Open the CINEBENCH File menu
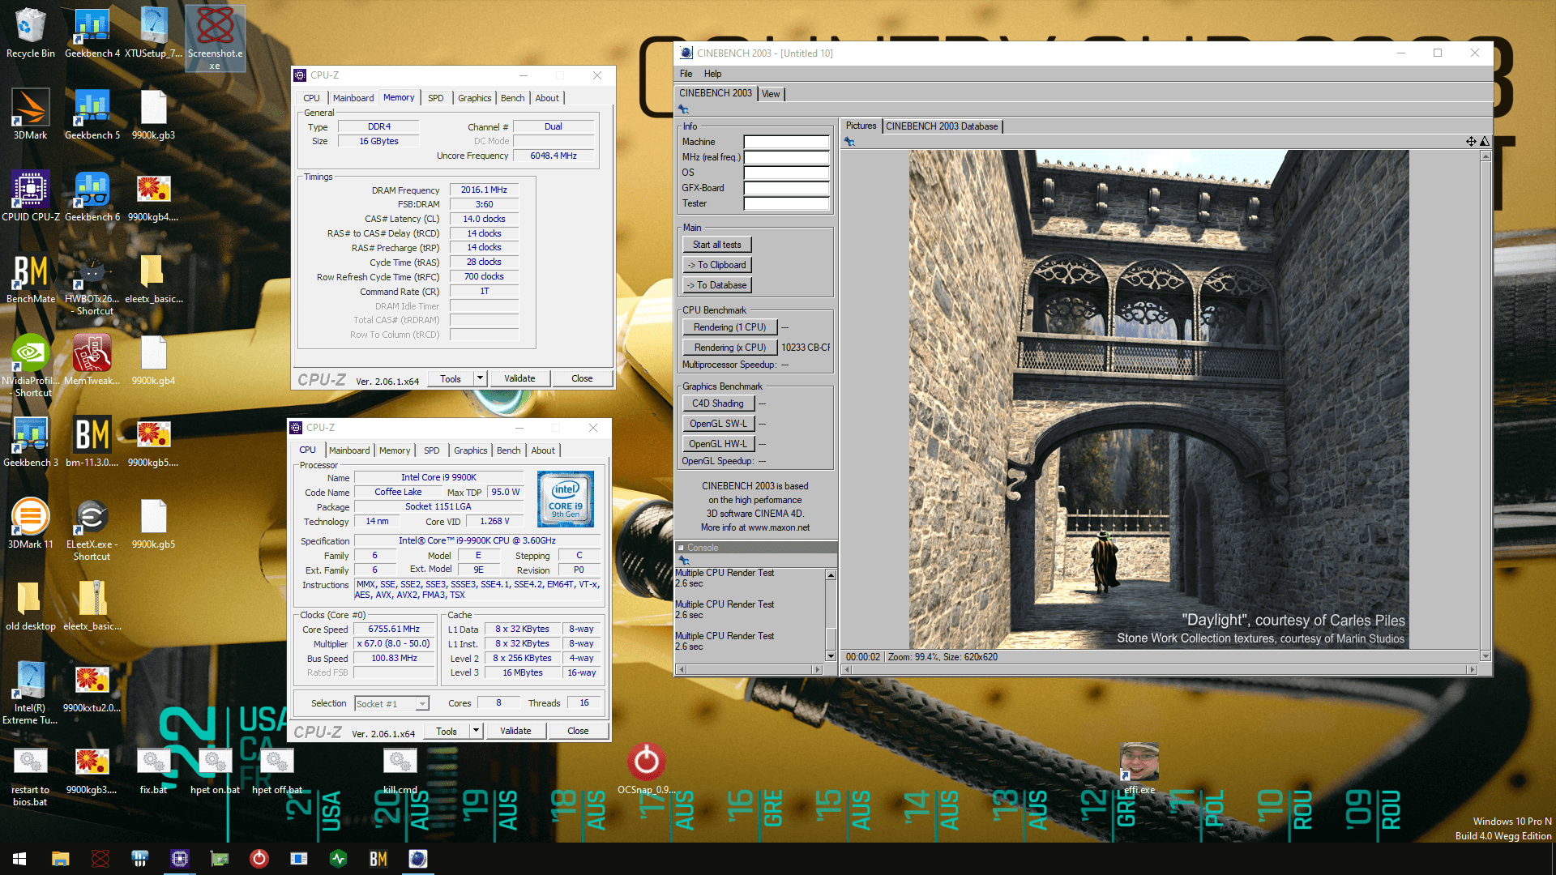Screen dimensions: 1556x875 (x=686, y=74)
